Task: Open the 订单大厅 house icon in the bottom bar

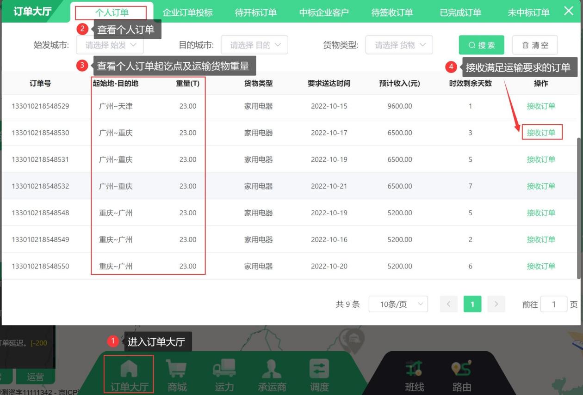Action: click(x=129, y=371)
